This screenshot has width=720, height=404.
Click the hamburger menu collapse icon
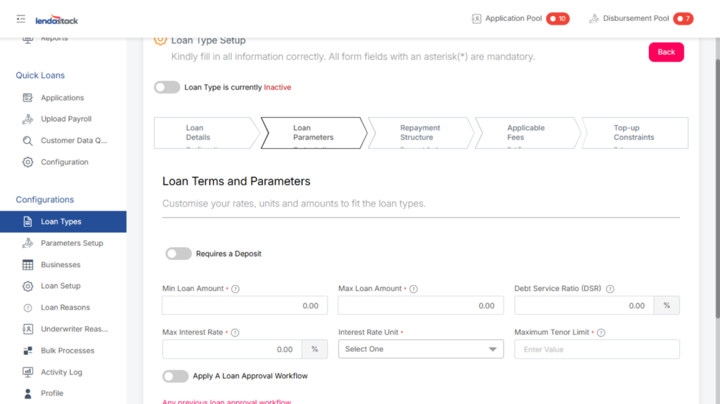coord(21,19)
